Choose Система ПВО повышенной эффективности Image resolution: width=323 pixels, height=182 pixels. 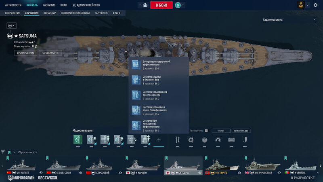pos(159,125)
